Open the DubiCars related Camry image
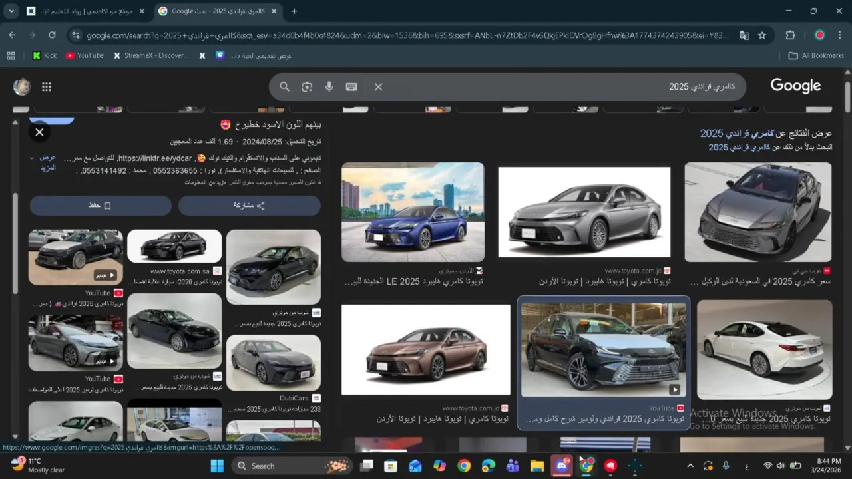This screenshot has width=852, height=479. (x=274, y=363)
